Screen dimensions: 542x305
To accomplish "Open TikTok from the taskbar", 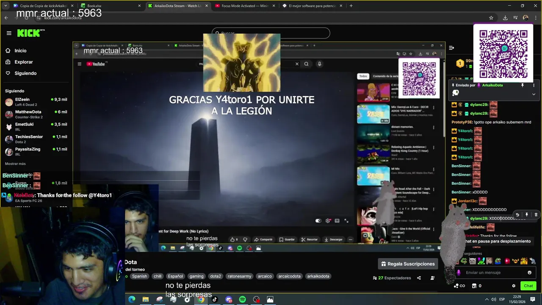I will tap(215, 299).
